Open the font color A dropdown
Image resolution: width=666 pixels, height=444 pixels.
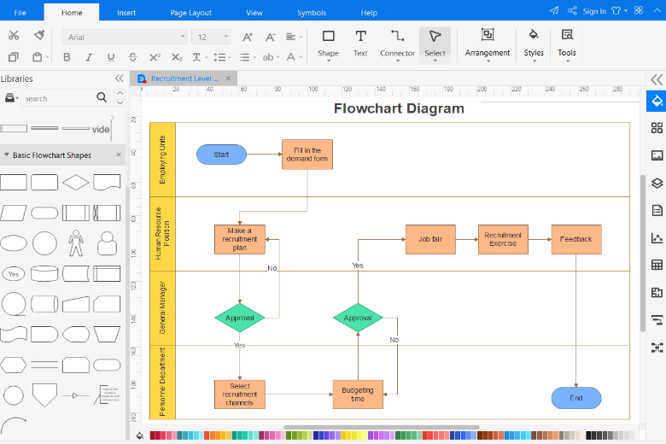294,57
